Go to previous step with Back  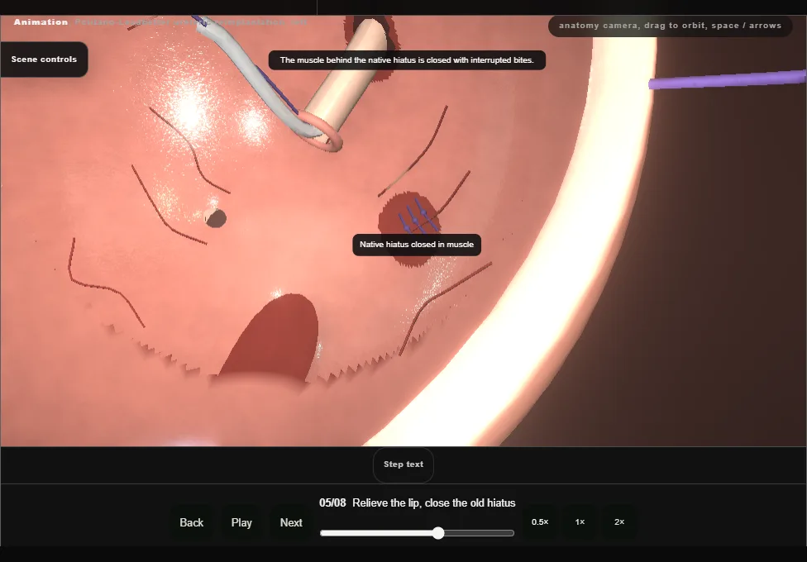192,522
